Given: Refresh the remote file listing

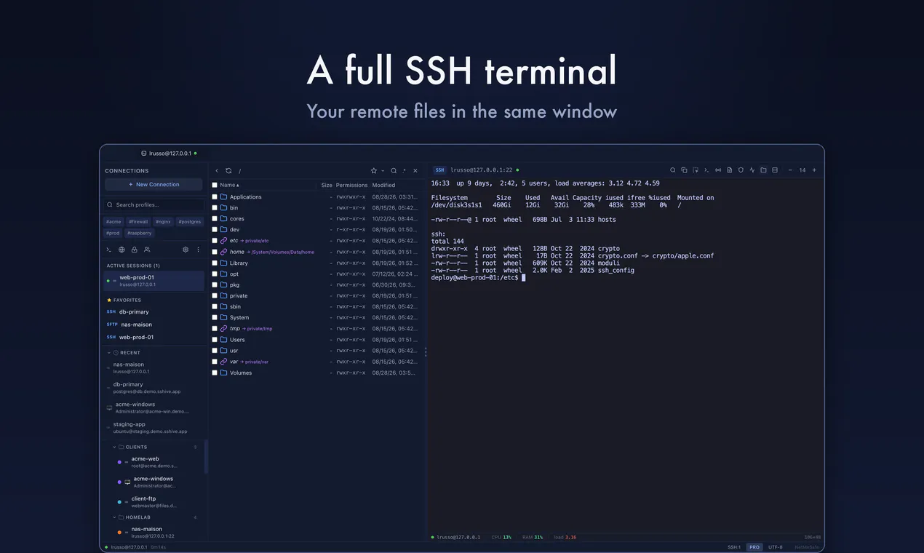Looking at the screenshot, I should pyautogui.click(x=228, y=171).
